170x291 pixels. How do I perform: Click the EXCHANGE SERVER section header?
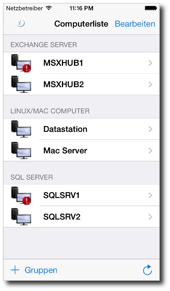(44, 45)
